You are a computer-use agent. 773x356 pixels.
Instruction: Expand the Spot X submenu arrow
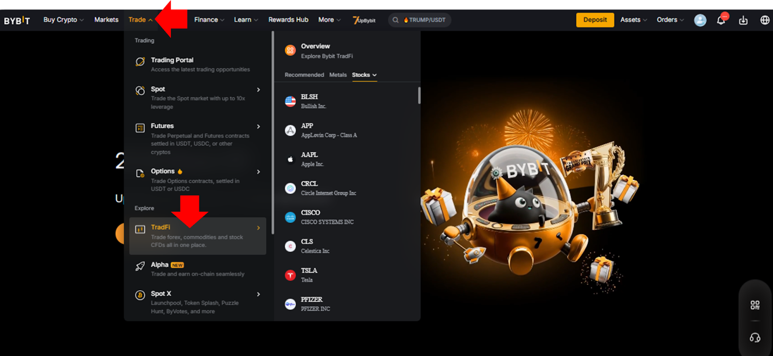coord(258,294)
